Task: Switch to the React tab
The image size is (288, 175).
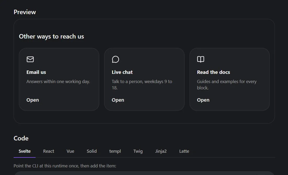Action: 48,151
